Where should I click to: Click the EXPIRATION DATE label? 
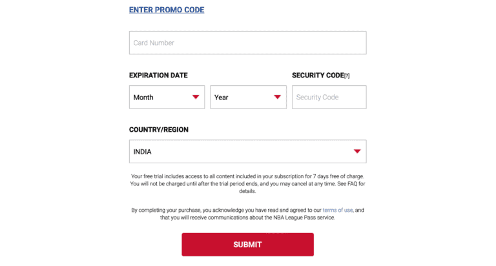point(158,76)
